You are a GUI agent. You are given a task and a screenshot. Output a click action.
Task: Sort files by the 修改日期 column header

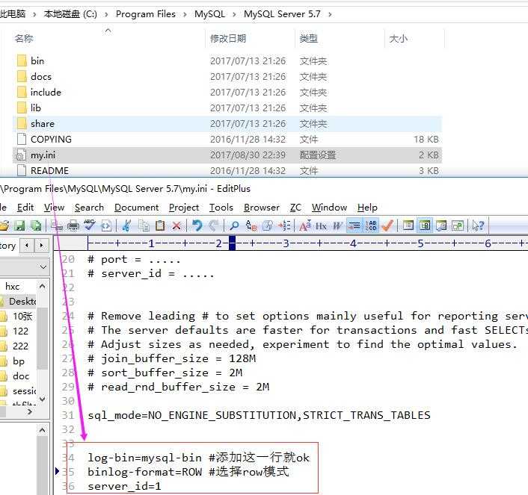(x=228, y=39)
